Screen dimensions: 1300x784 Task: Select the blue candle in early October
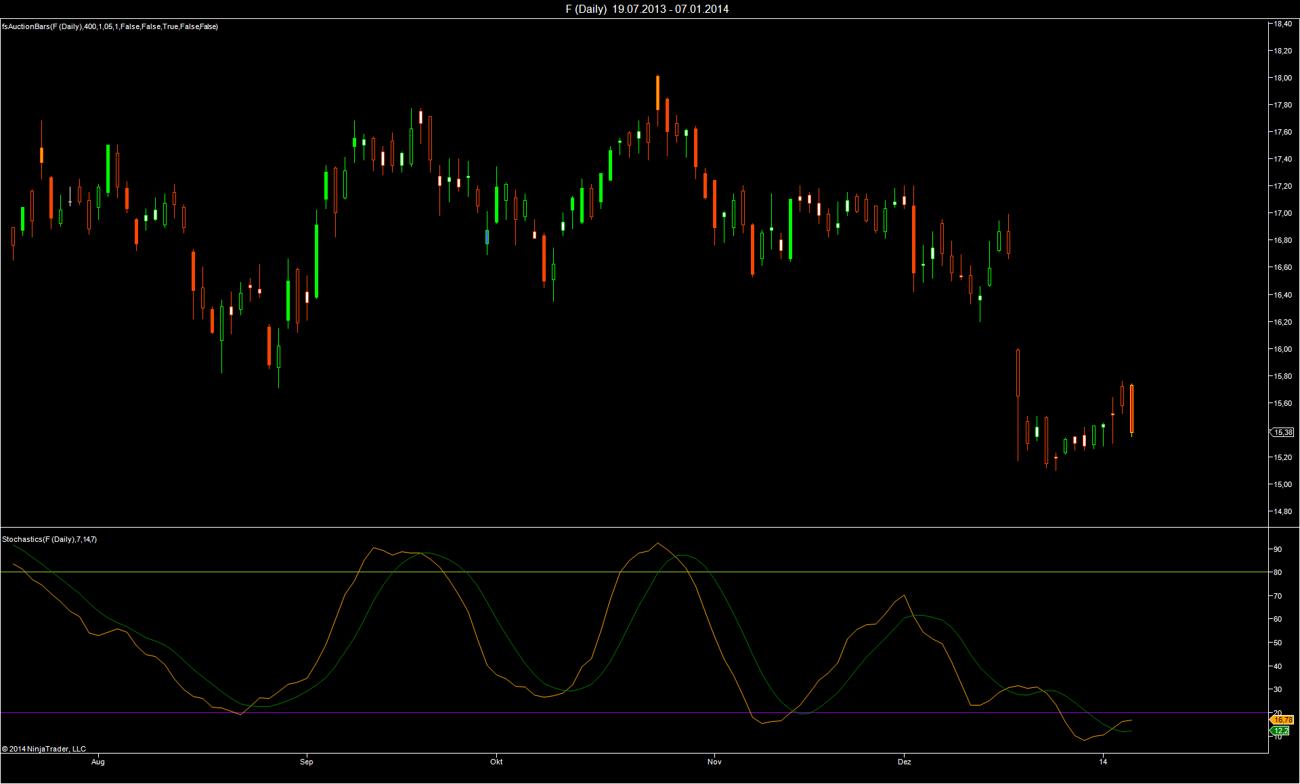pos(487,237)
